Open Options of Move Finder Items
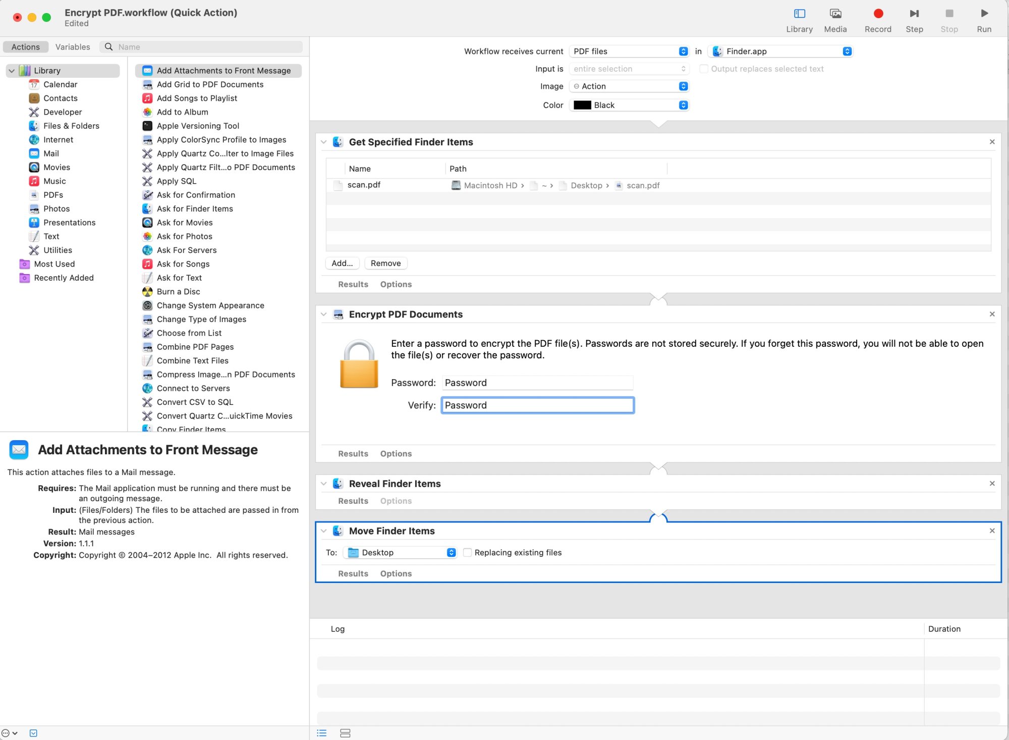Image resolution: width=1009 pixels, height=740 pixels. coord(396,573)
